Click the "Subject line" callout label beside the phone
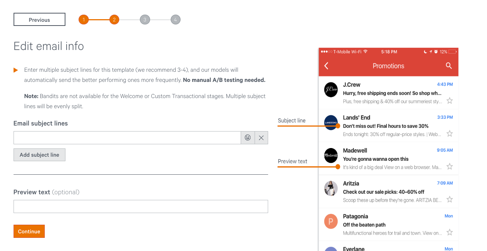487x251 pixels. click(292, 121)
